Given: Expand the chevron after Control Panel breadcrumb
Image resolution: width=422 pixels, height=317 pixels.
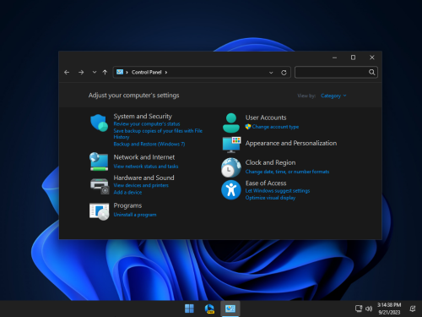Looking at the screenshot, I should (x=166, y=73).
